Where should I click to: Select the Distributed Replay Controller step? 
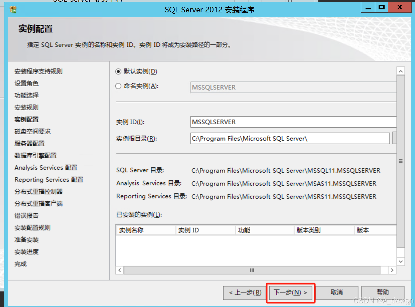click(x=38, y=192)
